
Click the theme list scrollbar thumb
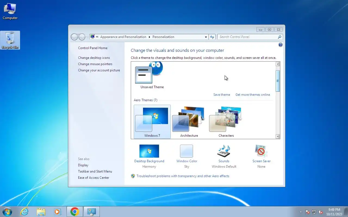point(278,81)
